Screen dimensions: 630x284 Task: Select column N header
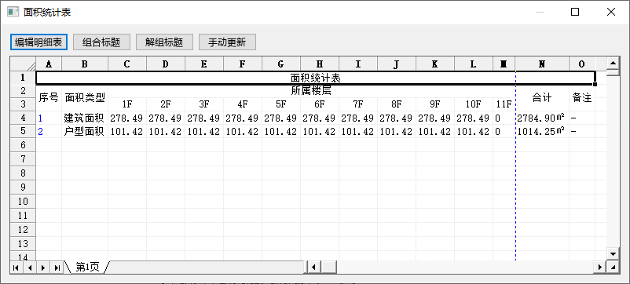tap(542, 64)
